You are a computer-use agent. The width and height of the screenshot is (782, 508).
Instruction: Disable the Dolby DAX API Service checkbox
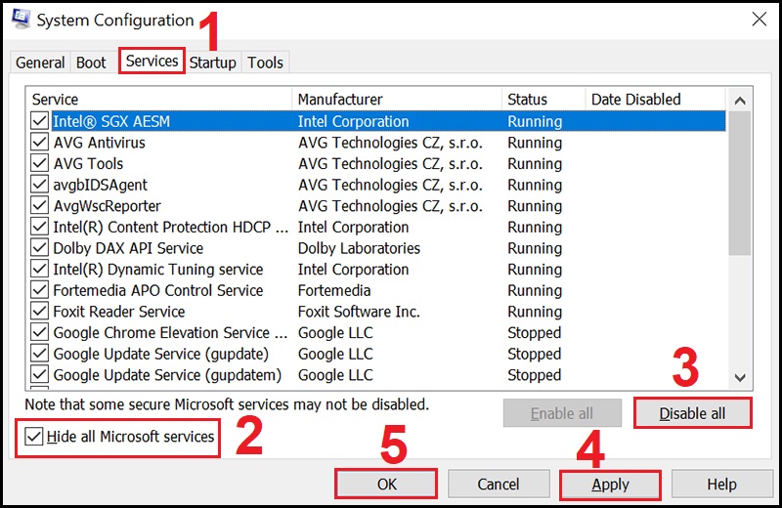click(x=39, y=248)
